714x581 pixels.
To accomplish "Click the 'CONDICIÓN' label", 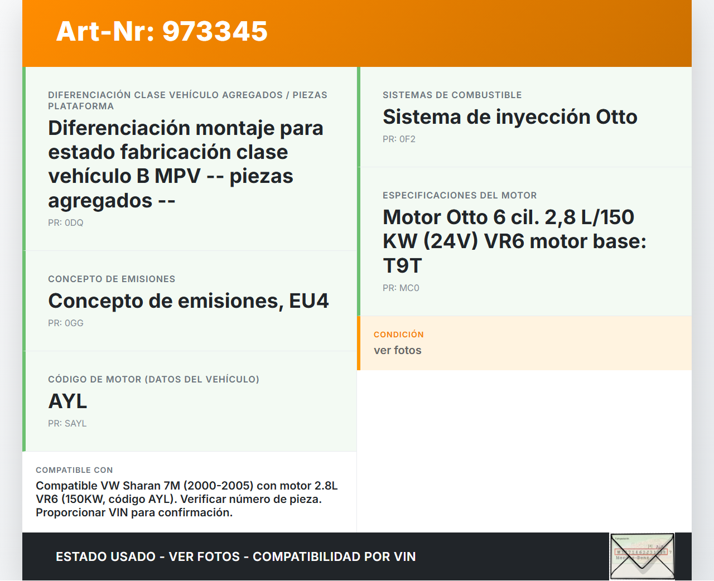I will pyautogui.click(x=399, y=335).
